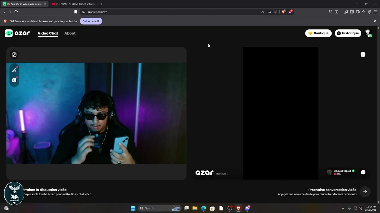The height and width of the screenshot is (213, 380).
Task: Open the smiley face filter tool
Action: [14, 80]
